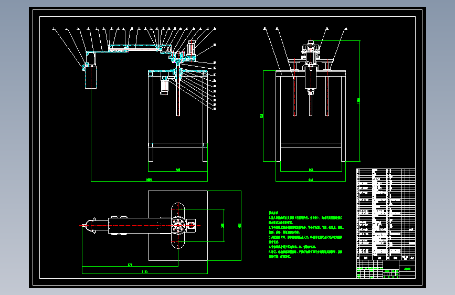The image size is (455, 295).
Task: Click the hanging cylinder under the arm's left end
Action: point(91,77)
